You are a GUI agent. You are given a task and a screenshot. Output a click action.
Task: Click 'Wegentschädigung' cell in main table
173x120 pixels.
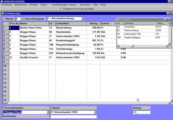71,45
